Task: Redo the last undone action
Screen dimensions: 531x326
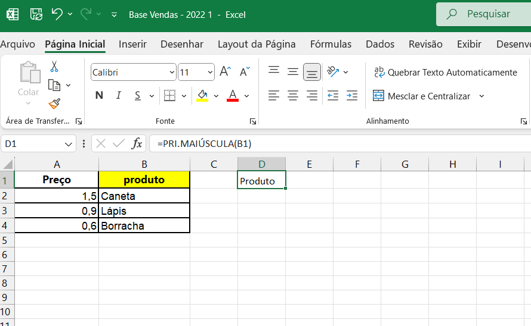Action: (x=86, y=14)
